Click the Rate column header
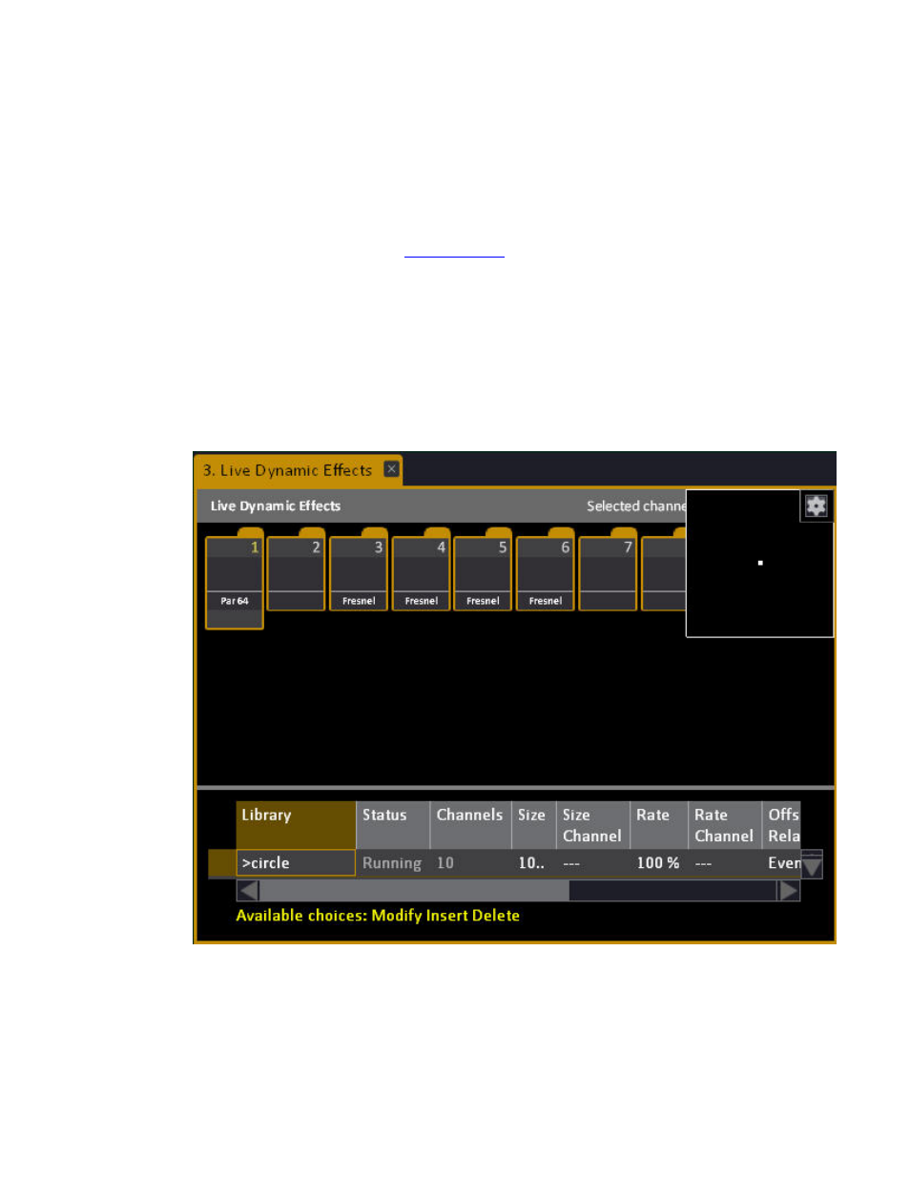The width and height of the screenshot is (910, 1178). click(x=659, y=825)
